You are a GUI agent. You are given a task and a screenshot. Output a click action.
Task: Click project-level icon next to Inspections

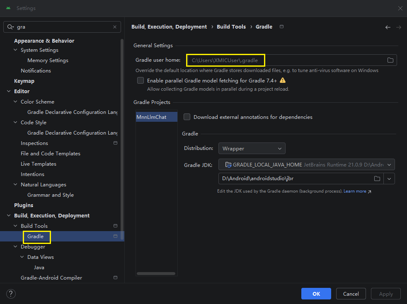[x=116, y=143]
